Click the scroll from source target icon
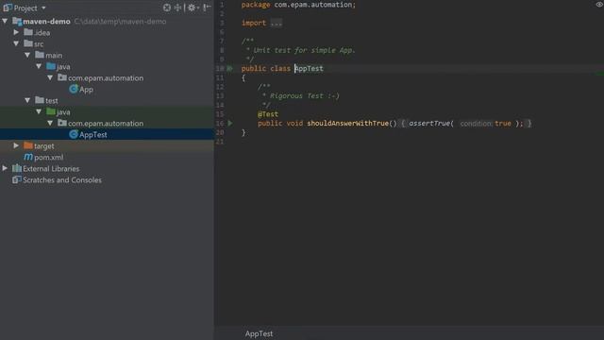 [166, 8]
